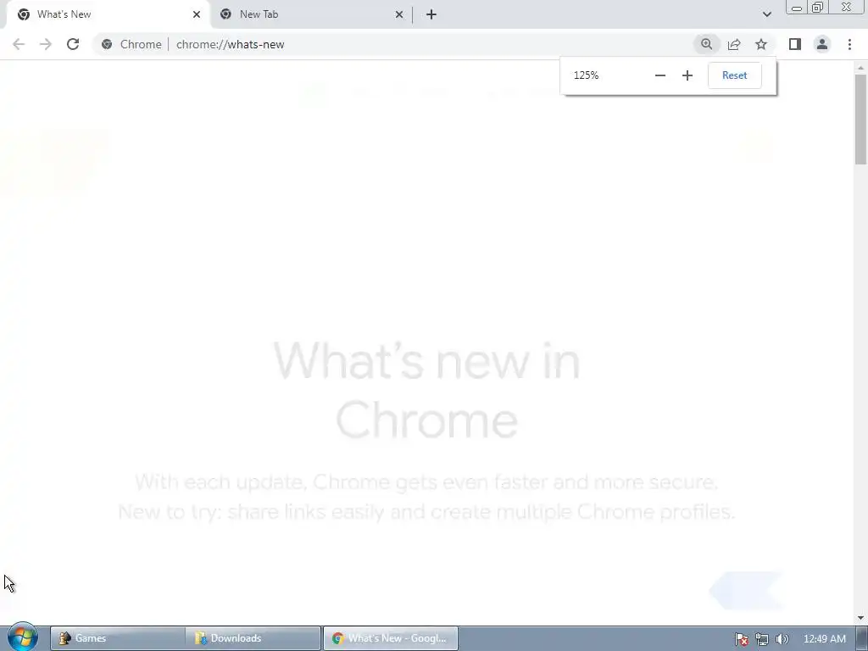Click the What's new in Chrome heading

(x=427, y=390)
